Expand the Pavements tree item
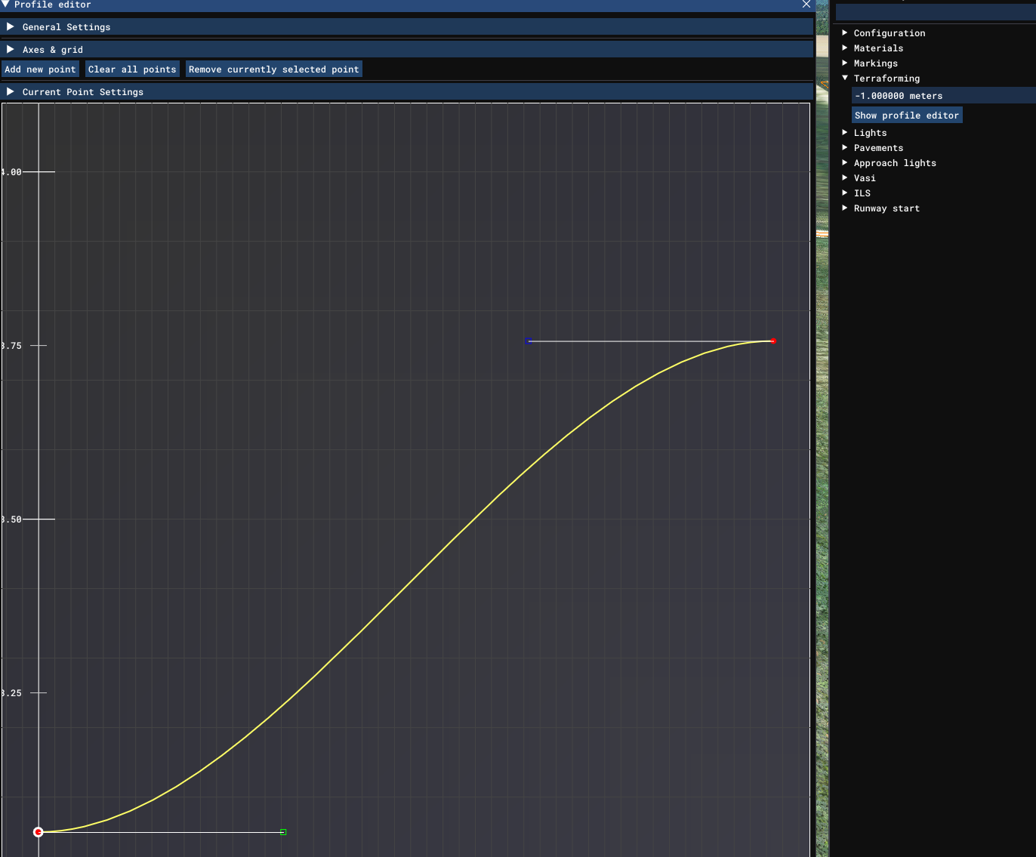The image size is (1036, 857). click(x=845, y=147)
